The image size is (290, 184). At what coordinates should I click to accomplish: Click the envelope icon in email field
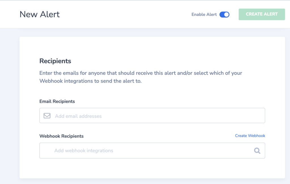(x=47, y=116)
